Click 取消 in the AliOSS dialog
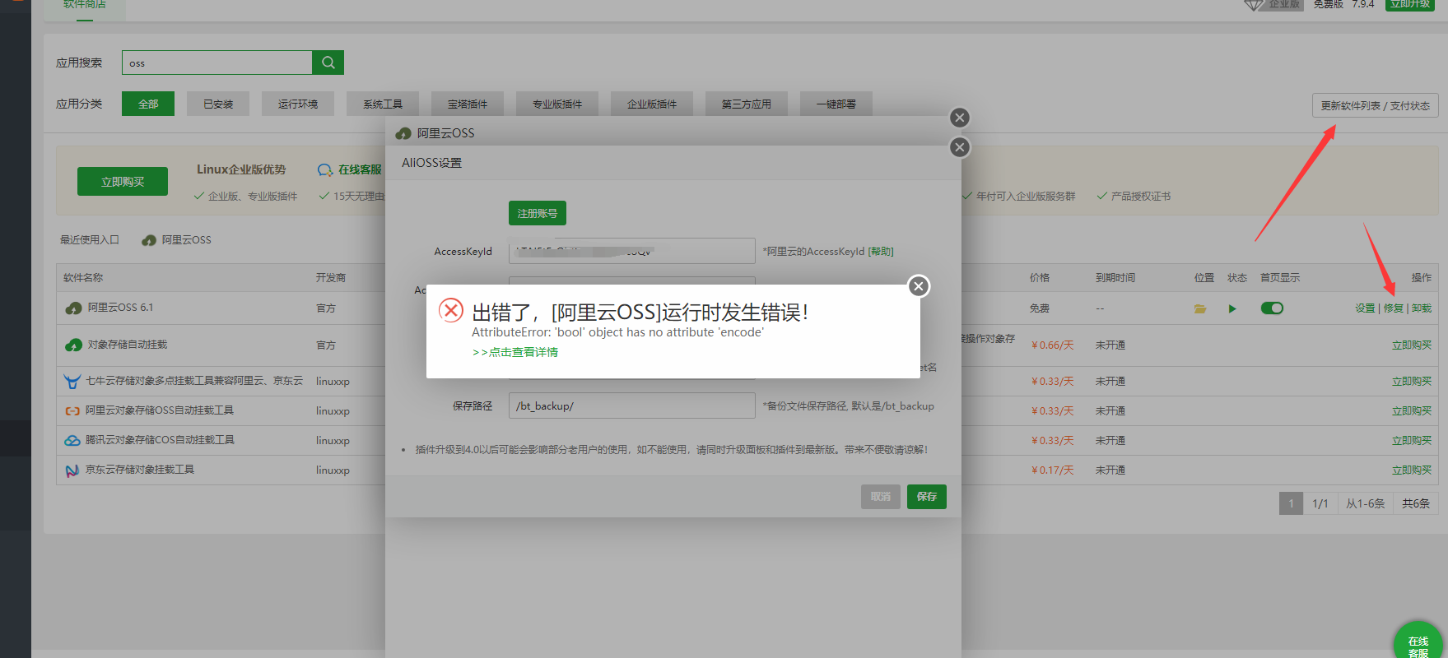This screenshot has width=1448, height=658. click(881, 497)
